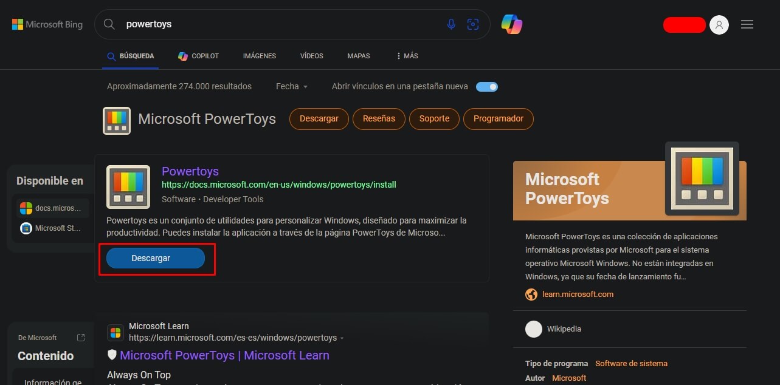This screenshot has width=780, height=385.
Task: Expand arrow next to learn.microsoft.com URL
Action: tap(342, 338)
